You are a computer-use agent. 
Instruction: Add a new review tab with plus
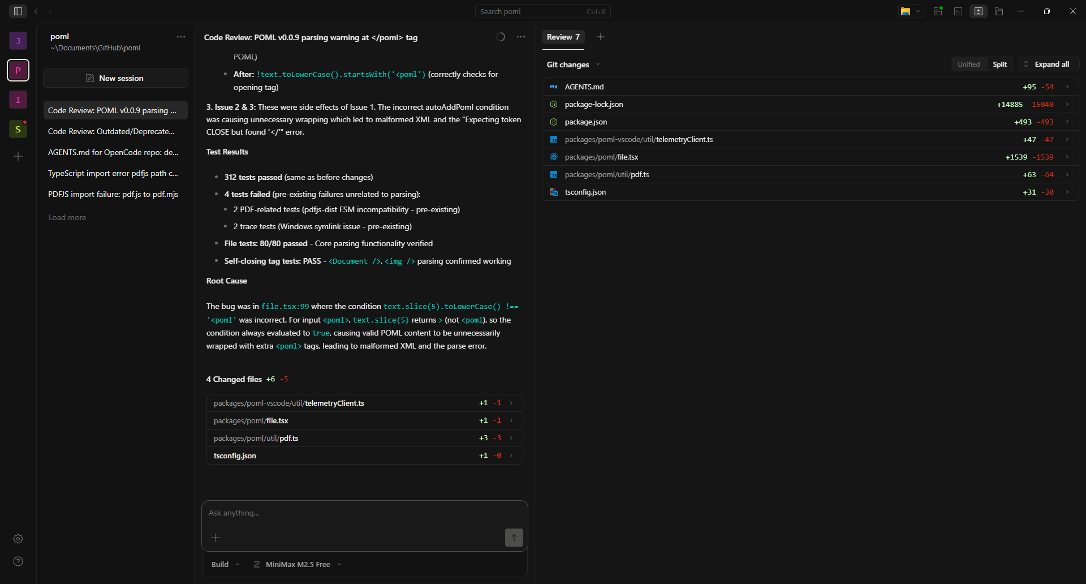coord(601,37)
